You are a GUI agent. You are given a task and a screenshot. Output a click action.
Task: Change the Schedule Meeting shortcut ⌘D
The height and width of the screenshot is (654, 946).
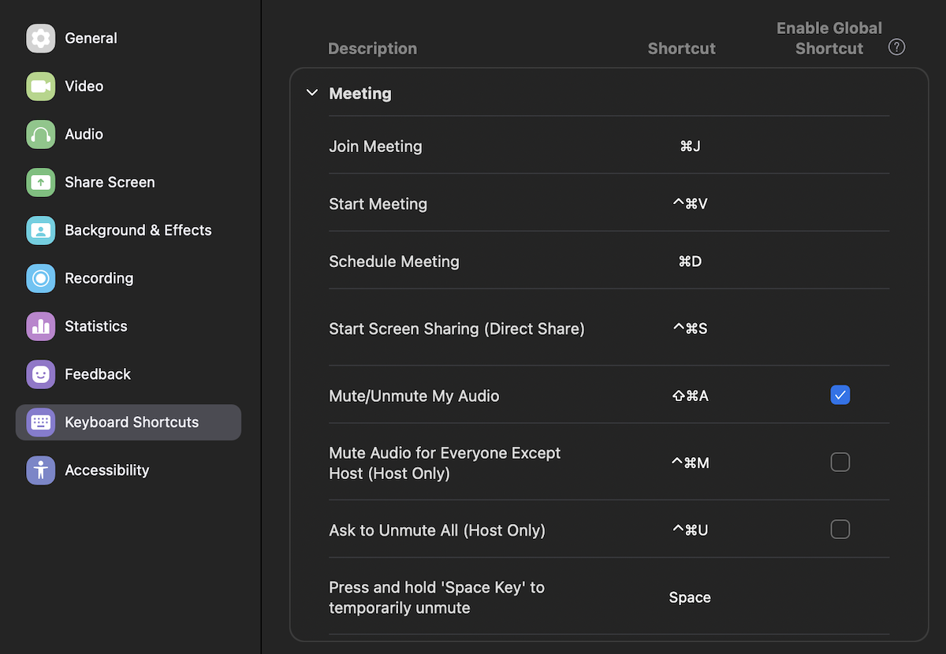coord(690,262)
